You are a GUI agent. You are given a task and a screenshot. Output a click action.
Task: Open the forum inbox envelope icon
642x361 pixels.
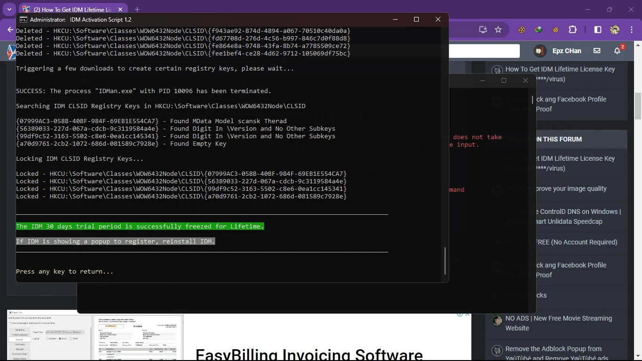click(x=597, y=51)
